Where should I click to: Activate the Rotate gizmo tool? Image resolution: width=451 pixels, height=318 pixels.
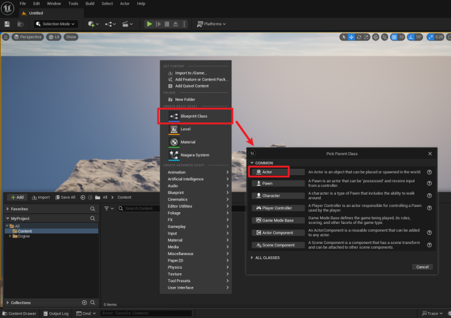(359, 37)
